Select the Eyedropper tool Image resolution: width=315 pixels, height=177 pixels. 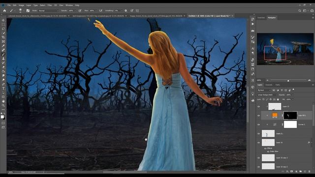click(x=3, y=46)
